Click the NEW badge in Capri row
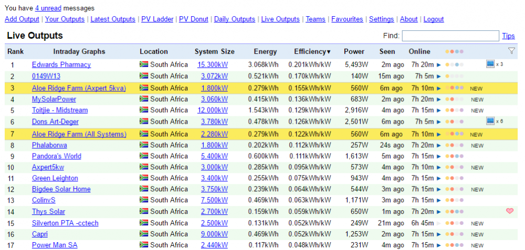The height and width of the screenshot is (250, 525). 477,234
